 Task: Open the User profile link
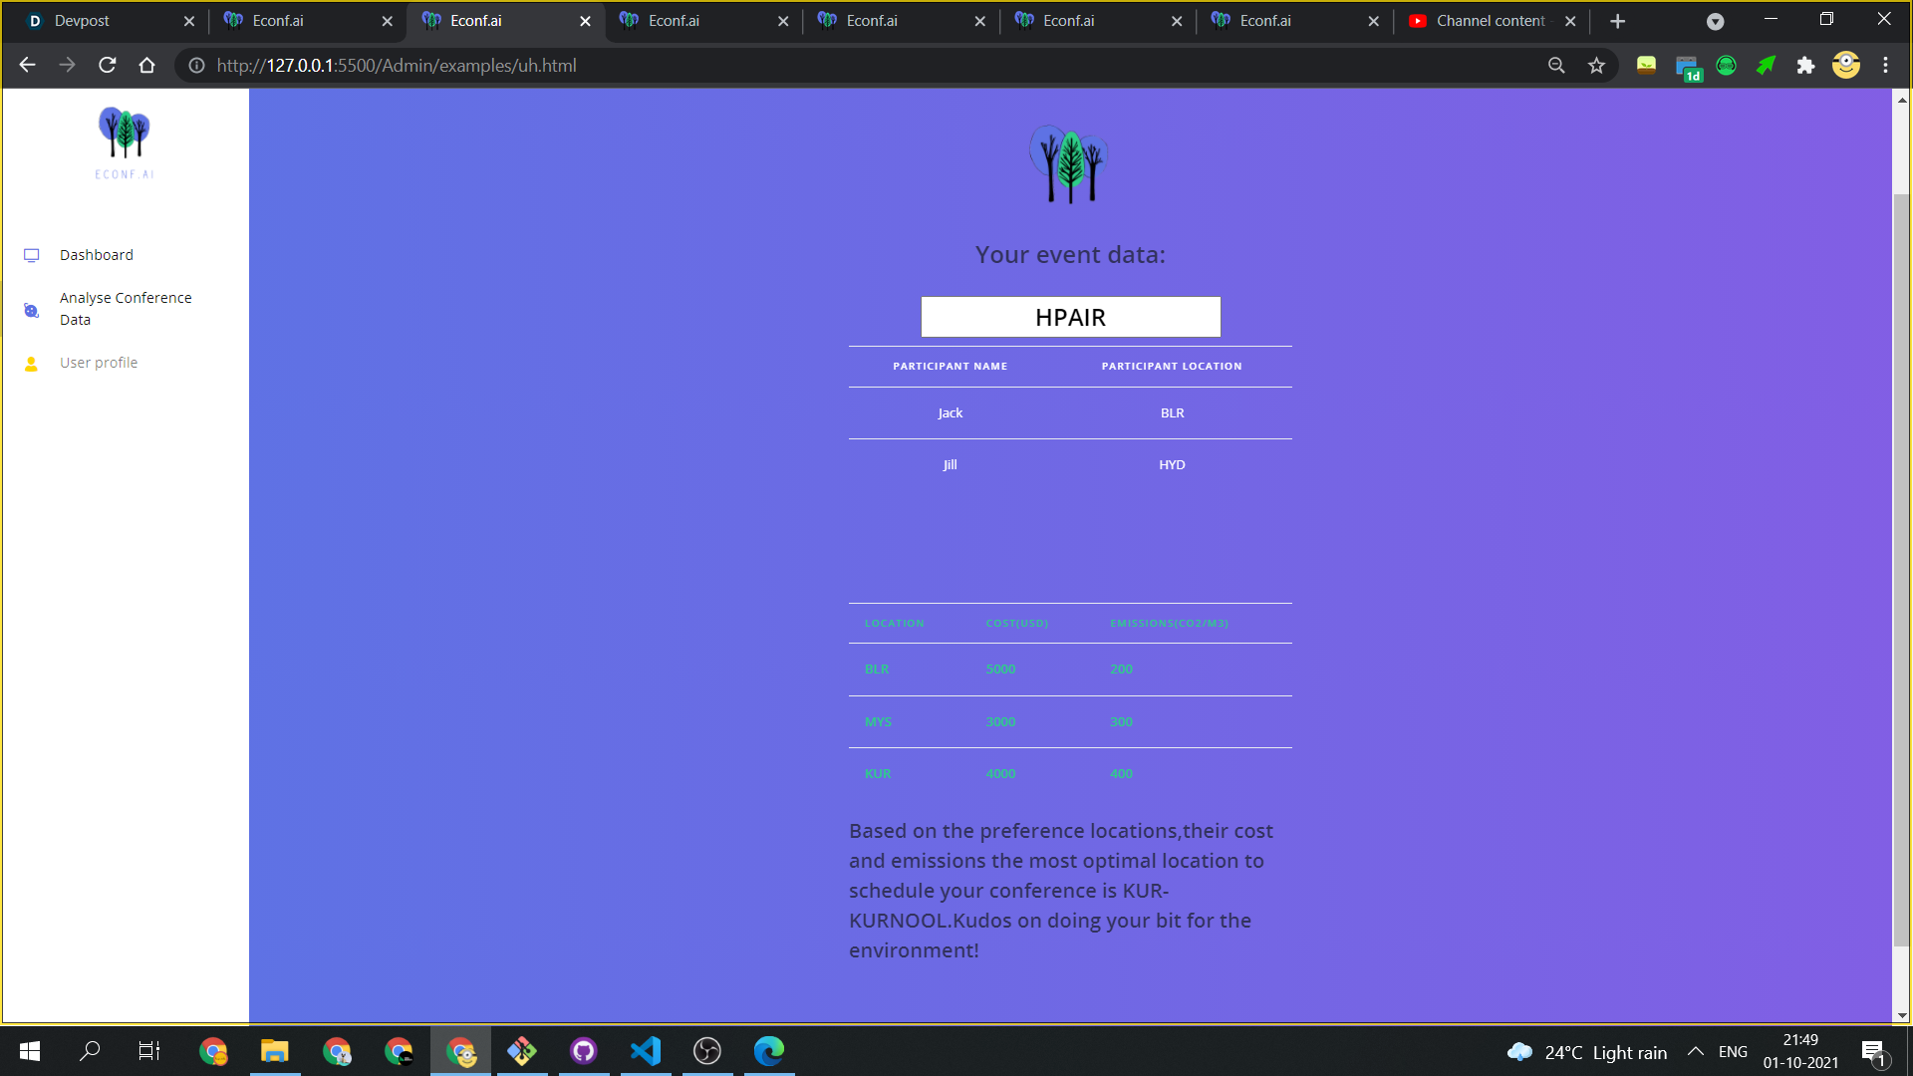(x=99, y=363)
